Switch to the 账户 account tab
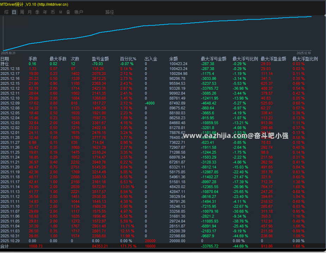326x253 pixels. pyautogui.click(x=79, y=12)
